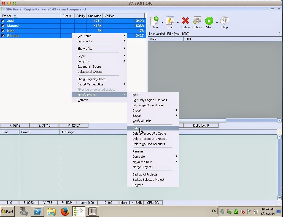283x217 pixels.
Task: Open the Export submenu
Action: click(x=153, y=116)
